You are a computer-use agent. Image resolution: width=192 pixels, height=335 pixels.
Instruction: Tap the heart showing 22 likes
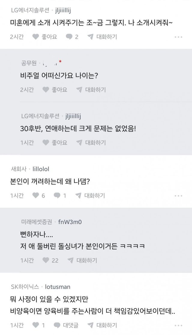[x=46, y=260]
